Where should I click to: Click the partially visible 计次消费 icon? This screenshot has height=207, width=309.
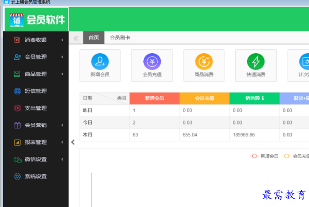click(x=304, y=61)
